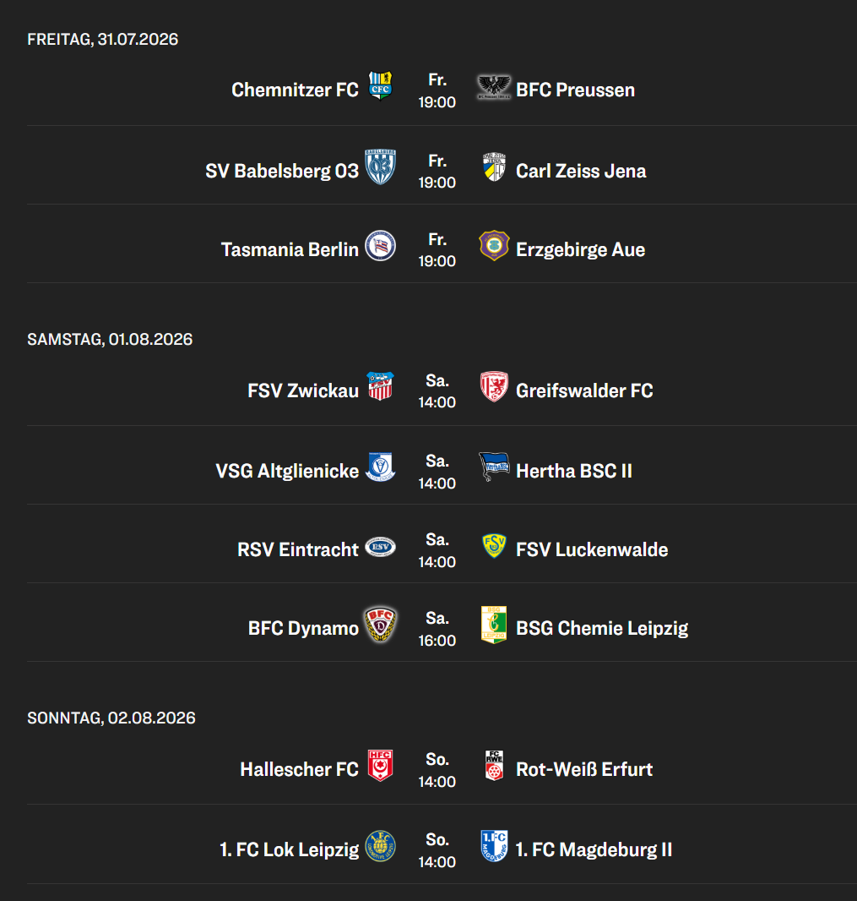Click the BSG Chemie Leipzig green logo

click(494, 625)
